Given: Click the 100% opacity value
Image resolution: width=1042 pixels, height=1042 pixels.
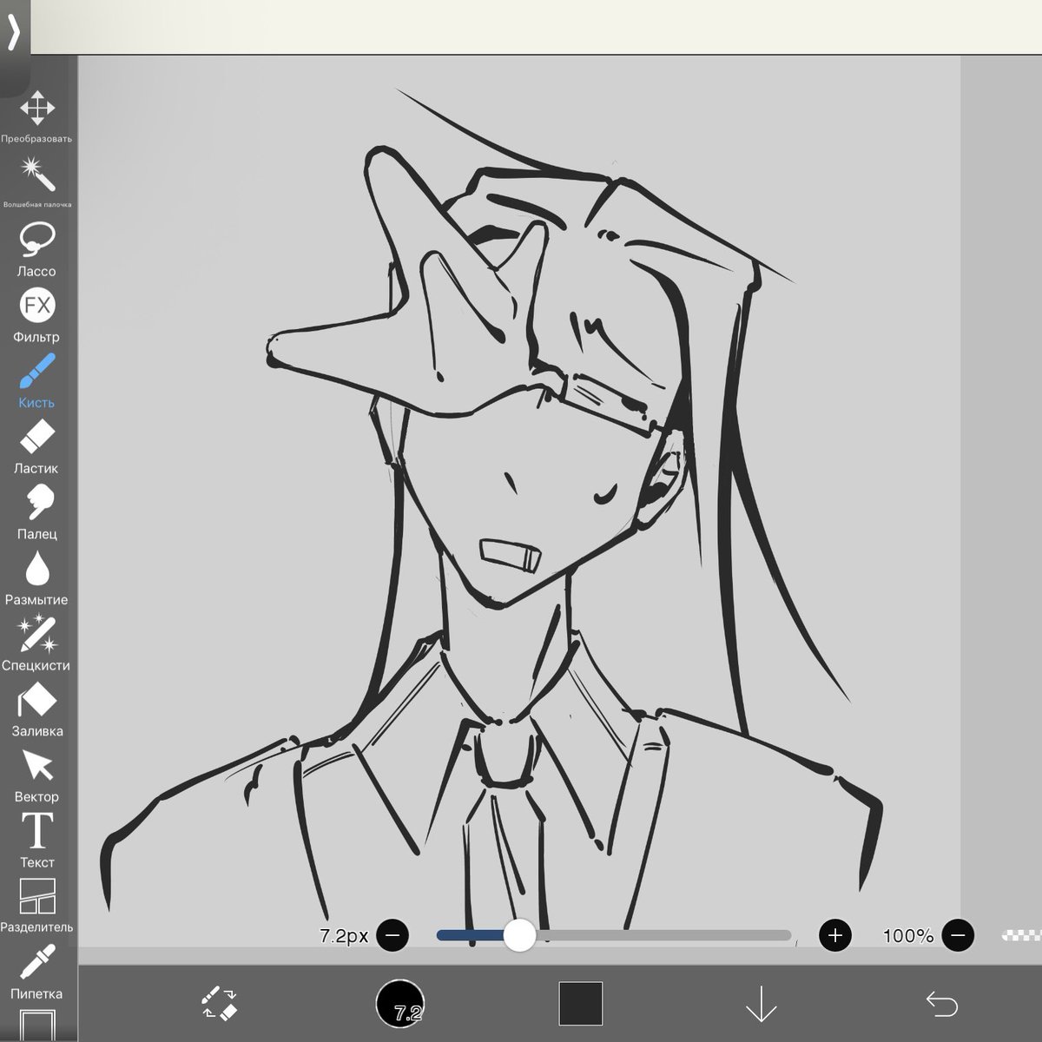Looking at the screenshot, I should pyautogui.click(x=908, y=935).
